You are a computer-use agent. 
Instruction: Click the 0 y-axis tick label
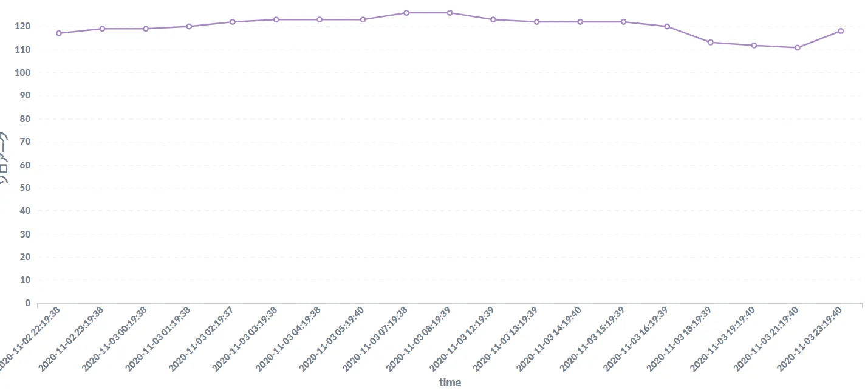point(28,303)
